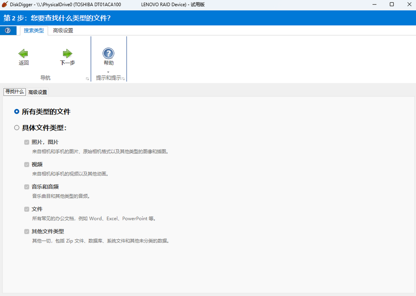This screenshot has width=416, height=296.
Task: Click the green Next step (下一步) arrow
Action: coord(67,53)
